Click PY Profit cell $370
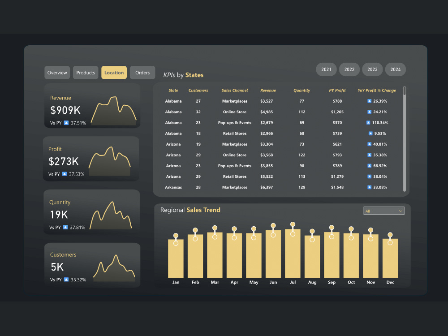448x336 pixels. pos(337,123)
